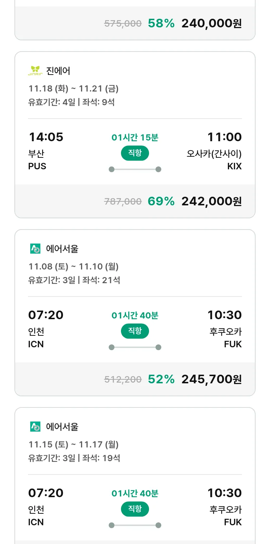Select the 245,700원 Air Seoul fare
270x544 pixels.
click(211, 379)
